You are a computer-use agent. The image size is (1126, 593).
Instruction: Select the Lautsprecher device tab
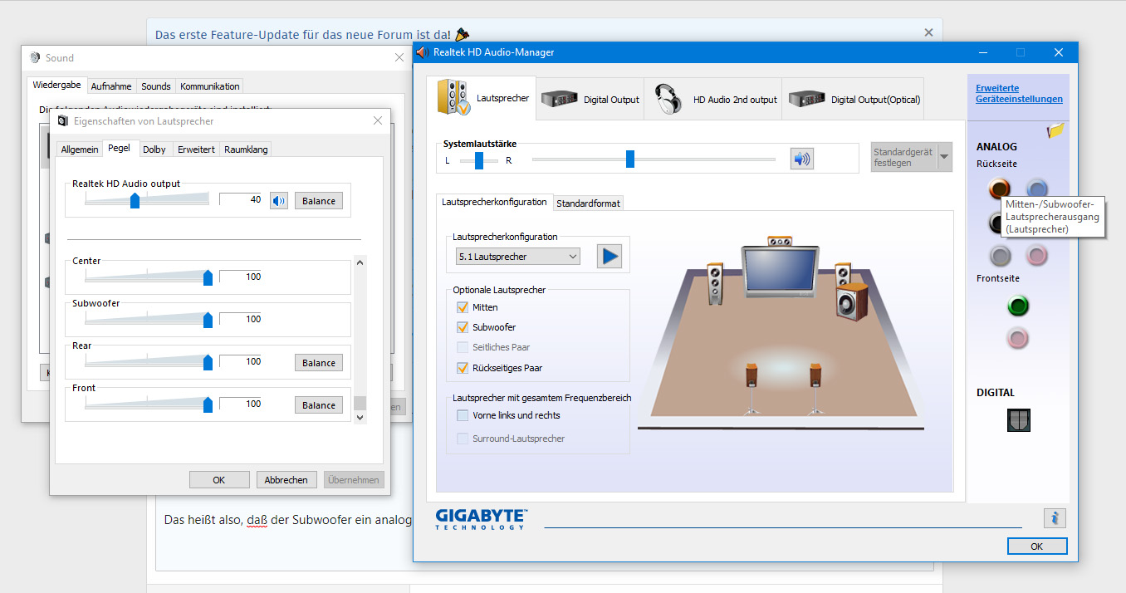(x=482, y=98)
